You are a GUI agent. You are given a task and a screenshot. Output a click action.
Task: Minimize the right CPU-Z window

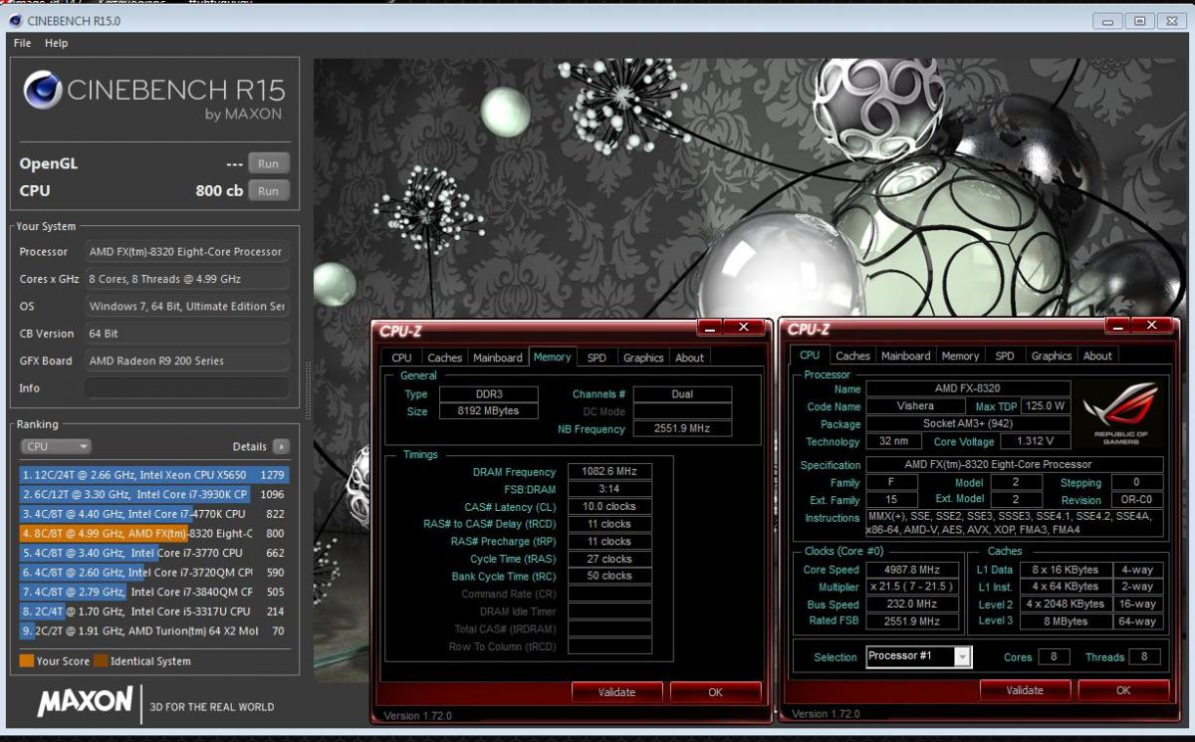1118,326
